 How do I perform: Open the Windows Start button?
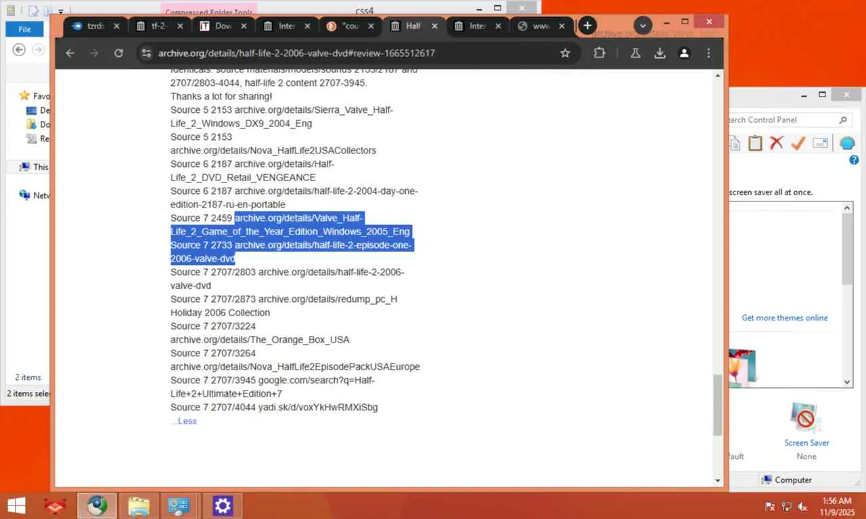point(16,505)
